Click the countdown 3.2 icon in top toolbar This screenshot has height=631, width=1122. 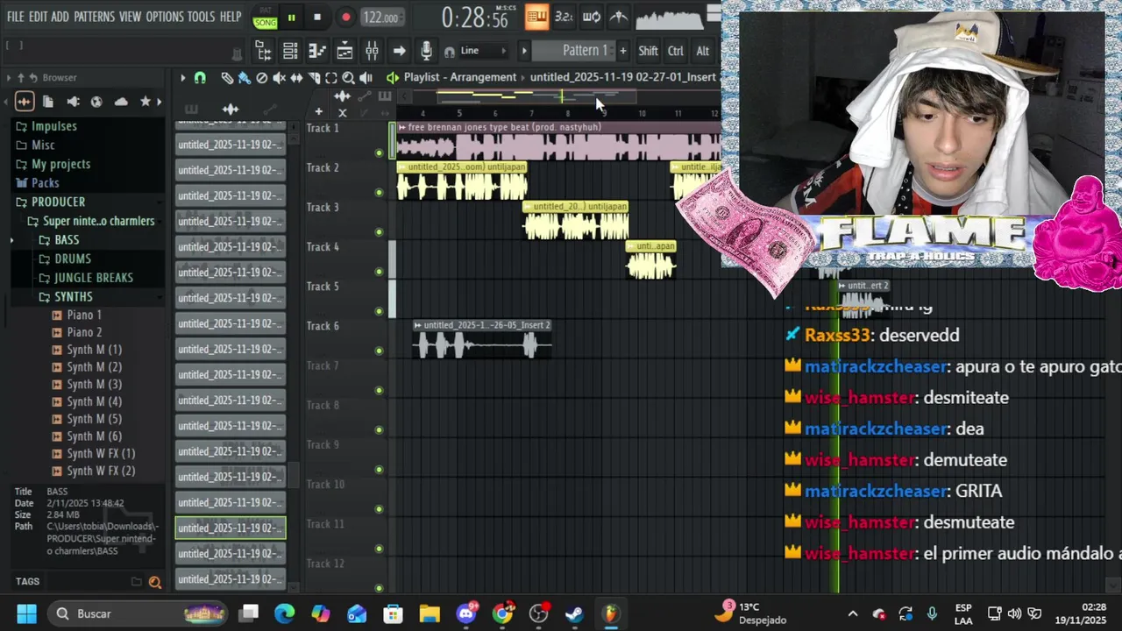564,17
